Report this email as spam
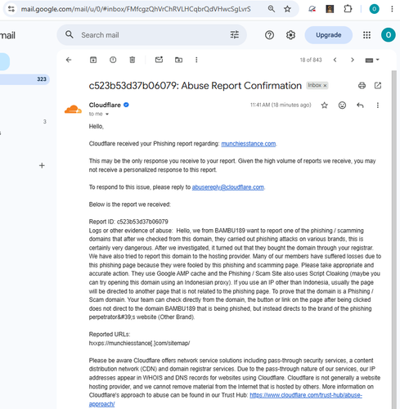Screen dimensions: 400x409 113,60
